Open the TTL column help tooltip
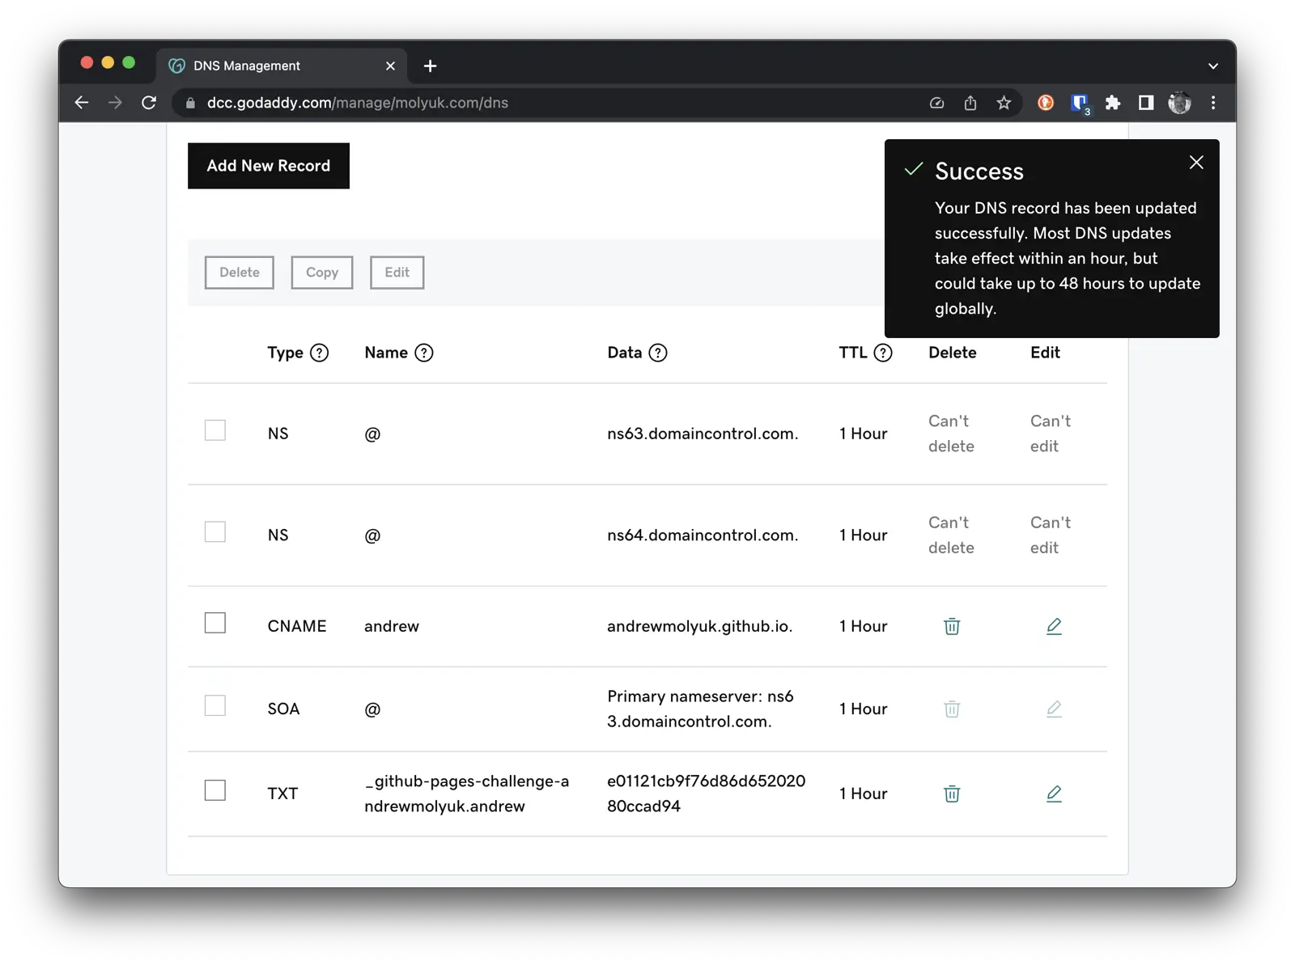The height and width of the screenshot is (965, 1295). (x=883, y=353)
